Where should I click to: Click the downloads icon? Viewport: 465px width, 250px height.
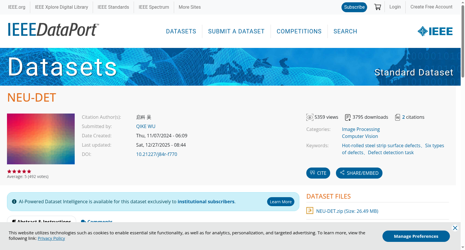[x=348, y=117]
